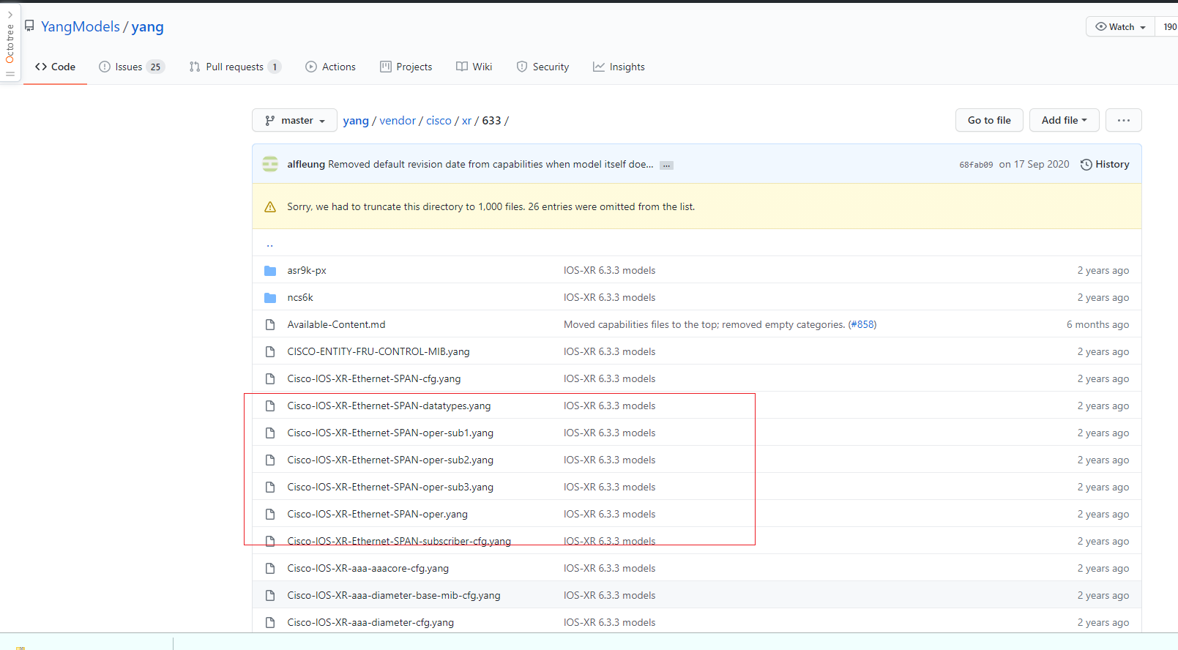Open the Add file dropdown
1178x650 pixels.
[1065, 120]
